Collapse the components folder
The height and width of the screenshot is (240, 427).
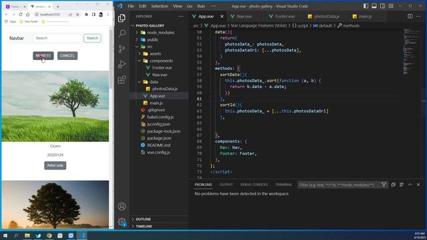pos(139,61)
